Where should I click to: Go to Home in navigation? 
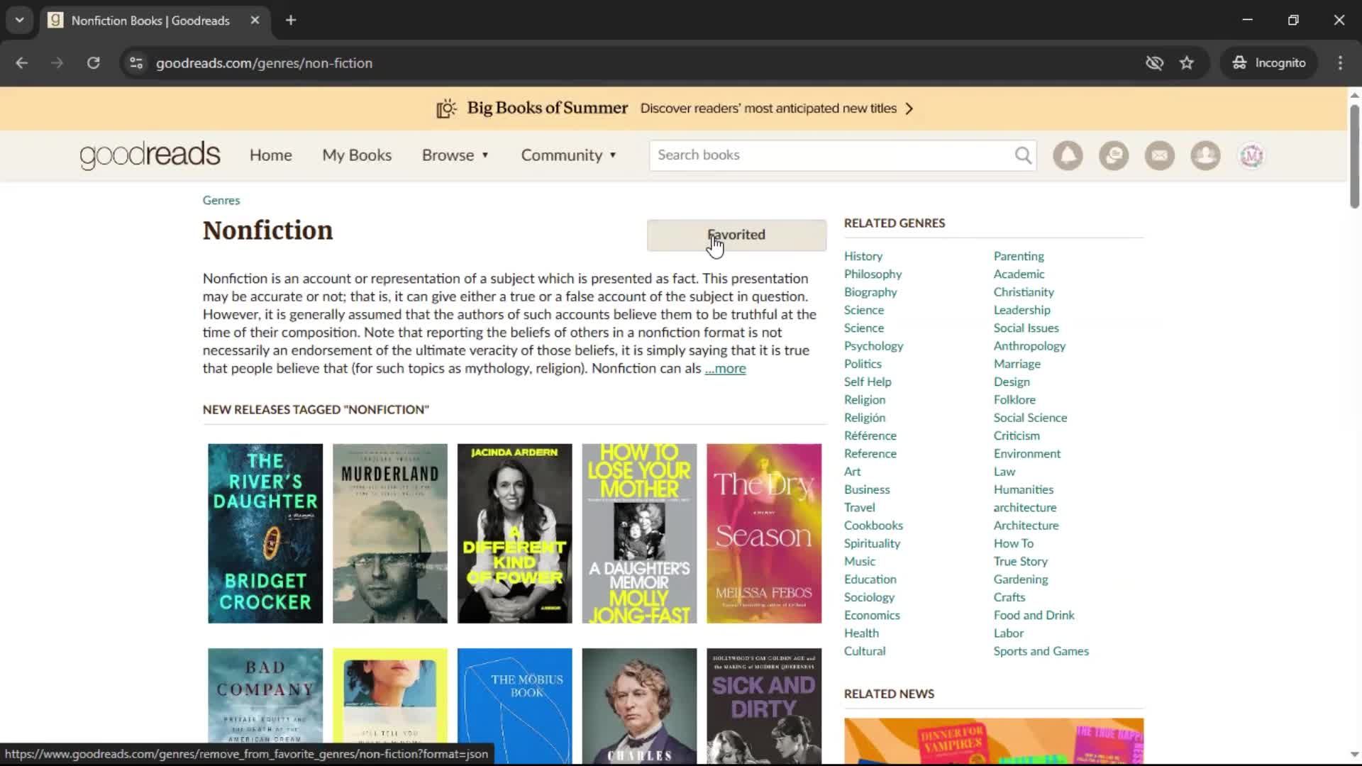271,155
